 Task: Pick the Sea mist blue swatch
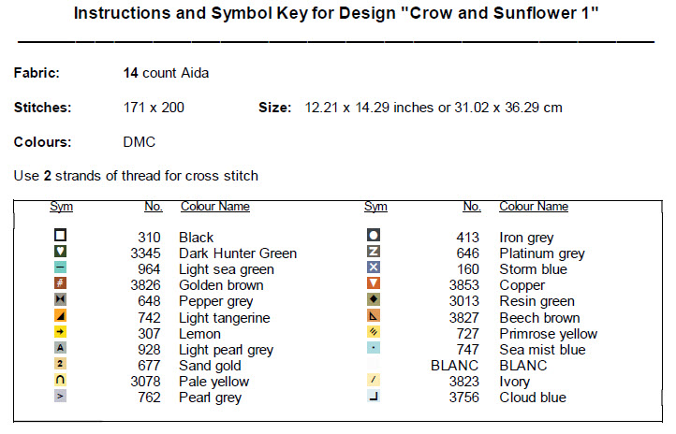(374, 348)
